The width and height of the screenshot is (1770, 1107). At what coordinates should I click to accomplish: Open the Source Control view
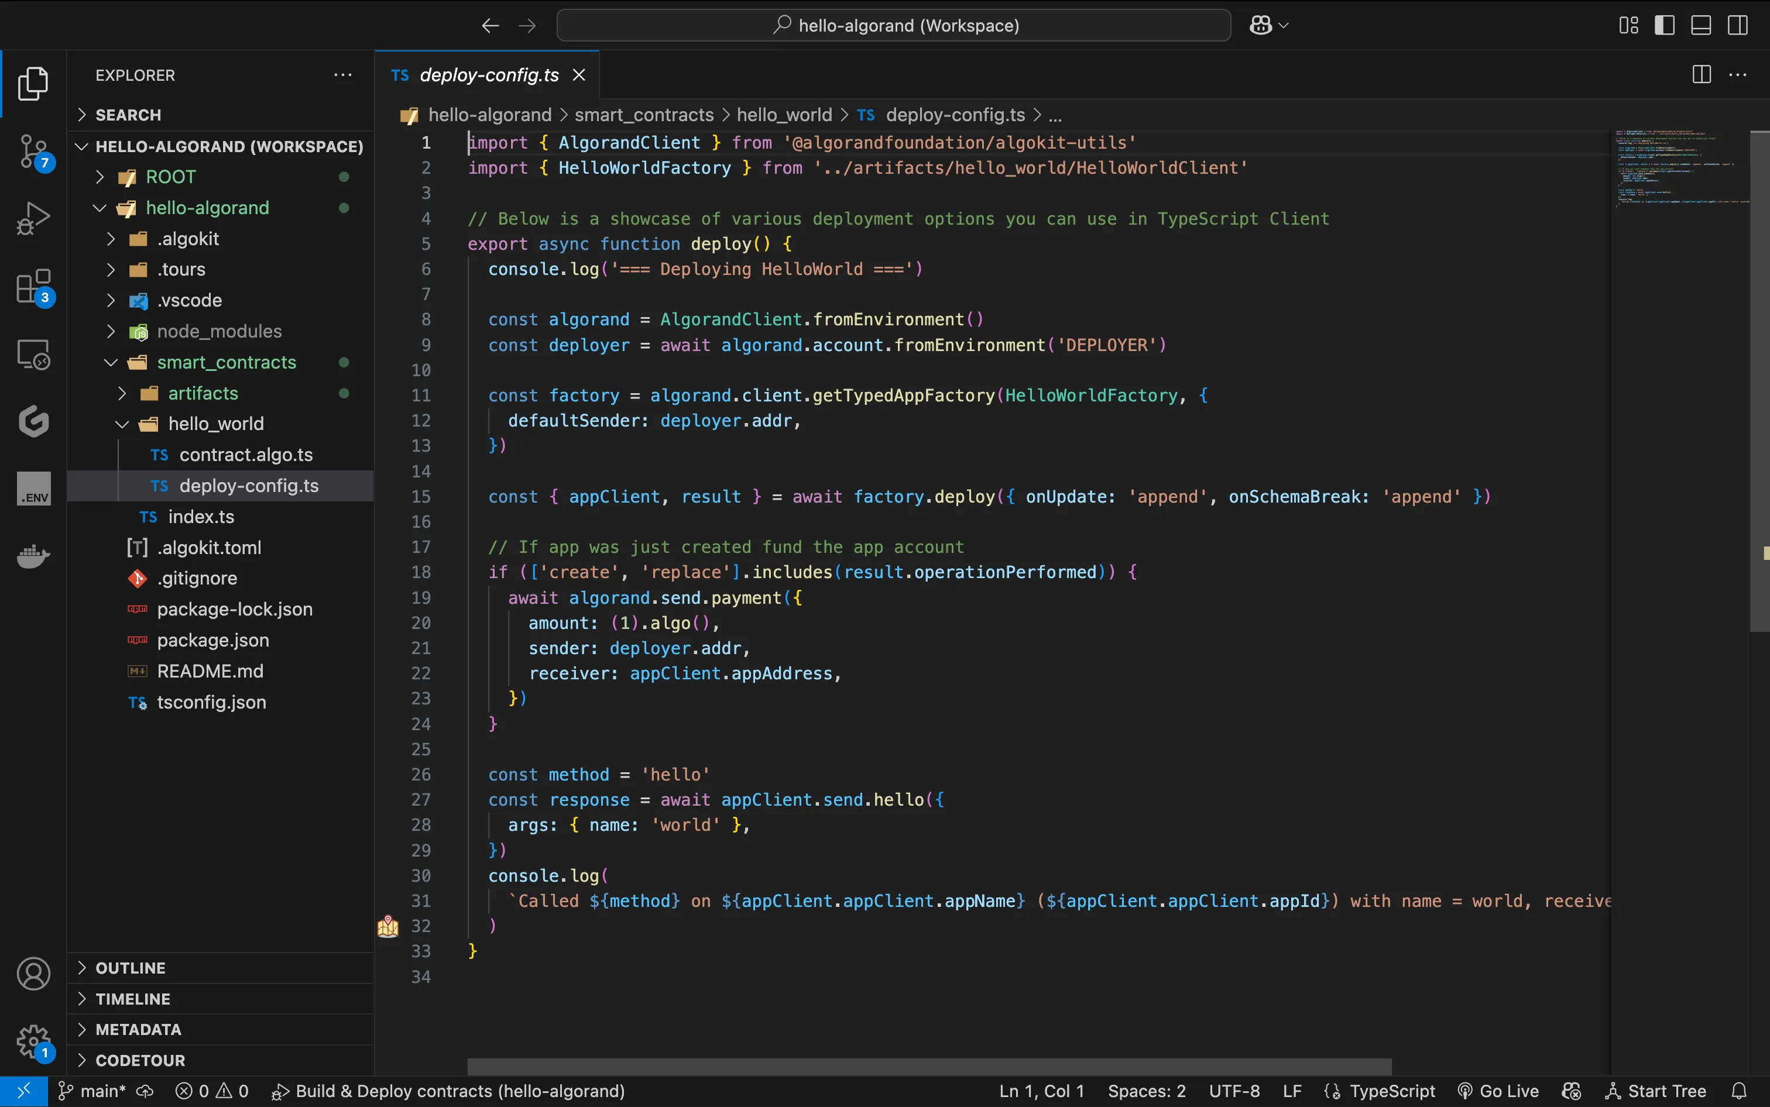pos(33,152)
